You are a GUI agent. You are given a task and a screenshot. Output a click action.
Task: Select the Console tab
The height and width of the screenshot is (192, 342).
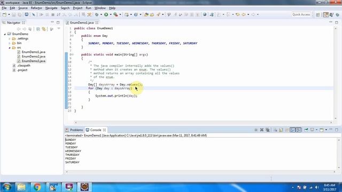pyautogui.click(x=96, y=130)
